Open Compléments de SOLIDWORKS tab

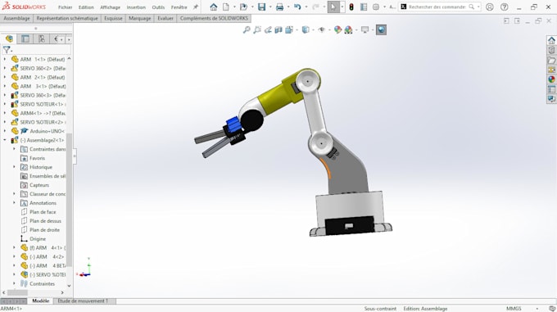(214, 18)
